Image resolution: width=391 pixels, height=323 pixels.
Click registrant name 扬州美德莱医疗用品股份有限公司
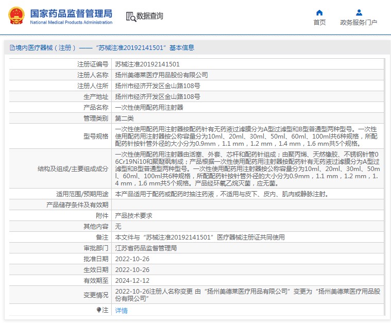[x=161, y=75]
